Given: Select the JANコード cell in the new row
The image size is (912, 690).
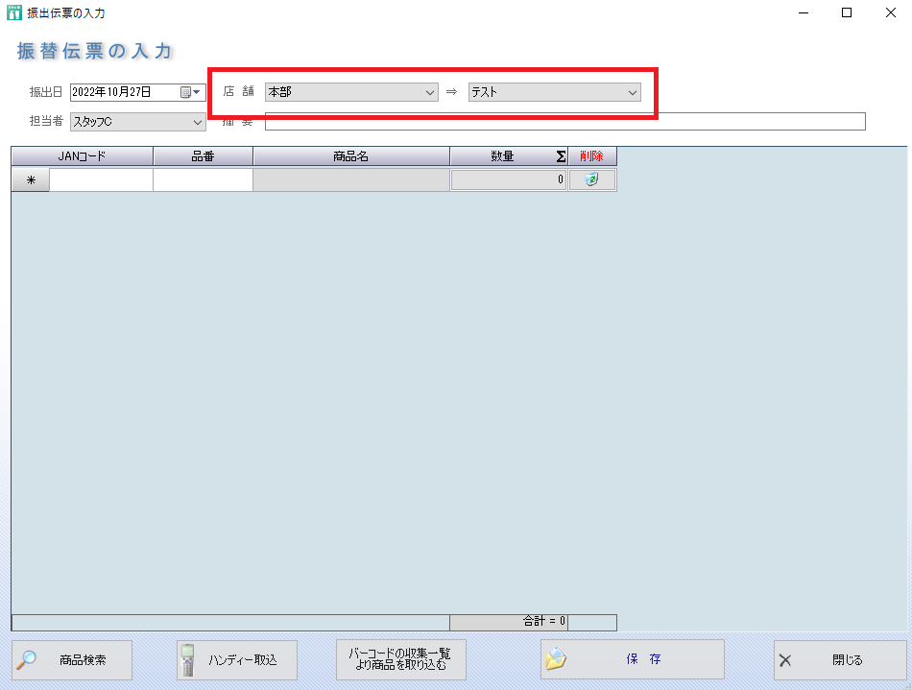Looking at the screenshot, I should (x=101, y=179).
